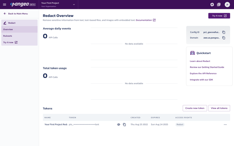
Task: Copy the Domain value
Action: [x=224, y=38]
